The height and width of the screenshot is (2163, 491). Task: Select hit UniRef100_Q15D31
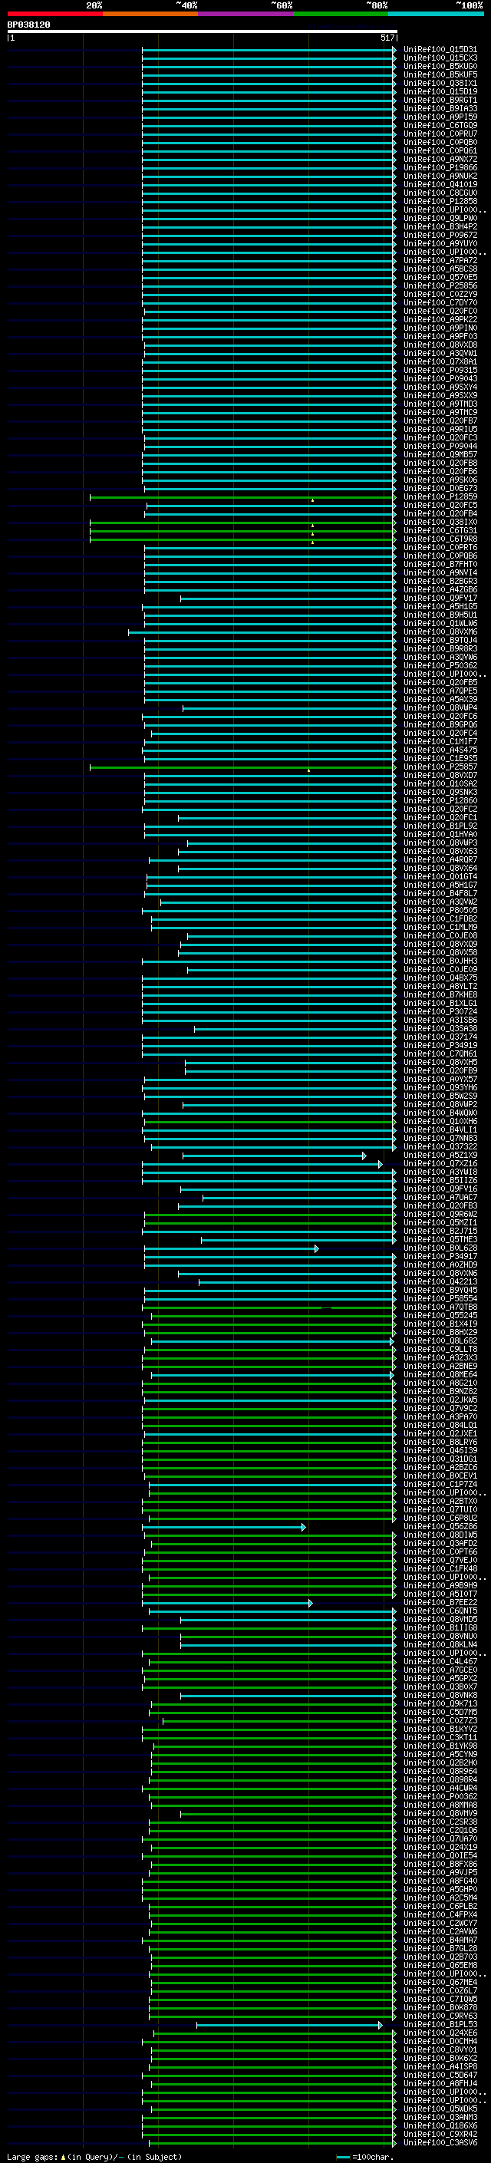(x=440, y=50)
